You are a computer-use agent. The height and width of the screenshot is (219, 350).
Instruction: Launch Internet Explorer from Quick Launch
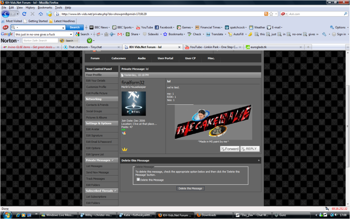[x=18, y=215]
